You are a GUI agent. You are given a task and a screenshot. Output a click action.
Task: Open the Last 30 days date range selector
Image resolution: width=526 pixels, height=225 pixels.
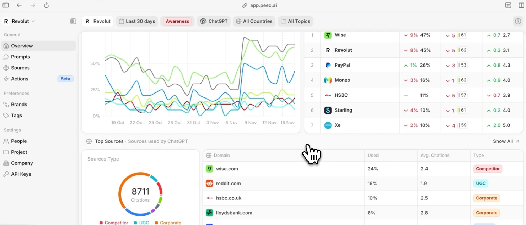(x=137, y=21)
